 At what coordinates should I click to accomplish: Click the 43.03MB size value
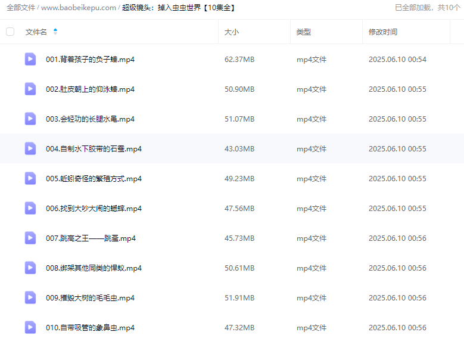[x=239, y=148]
